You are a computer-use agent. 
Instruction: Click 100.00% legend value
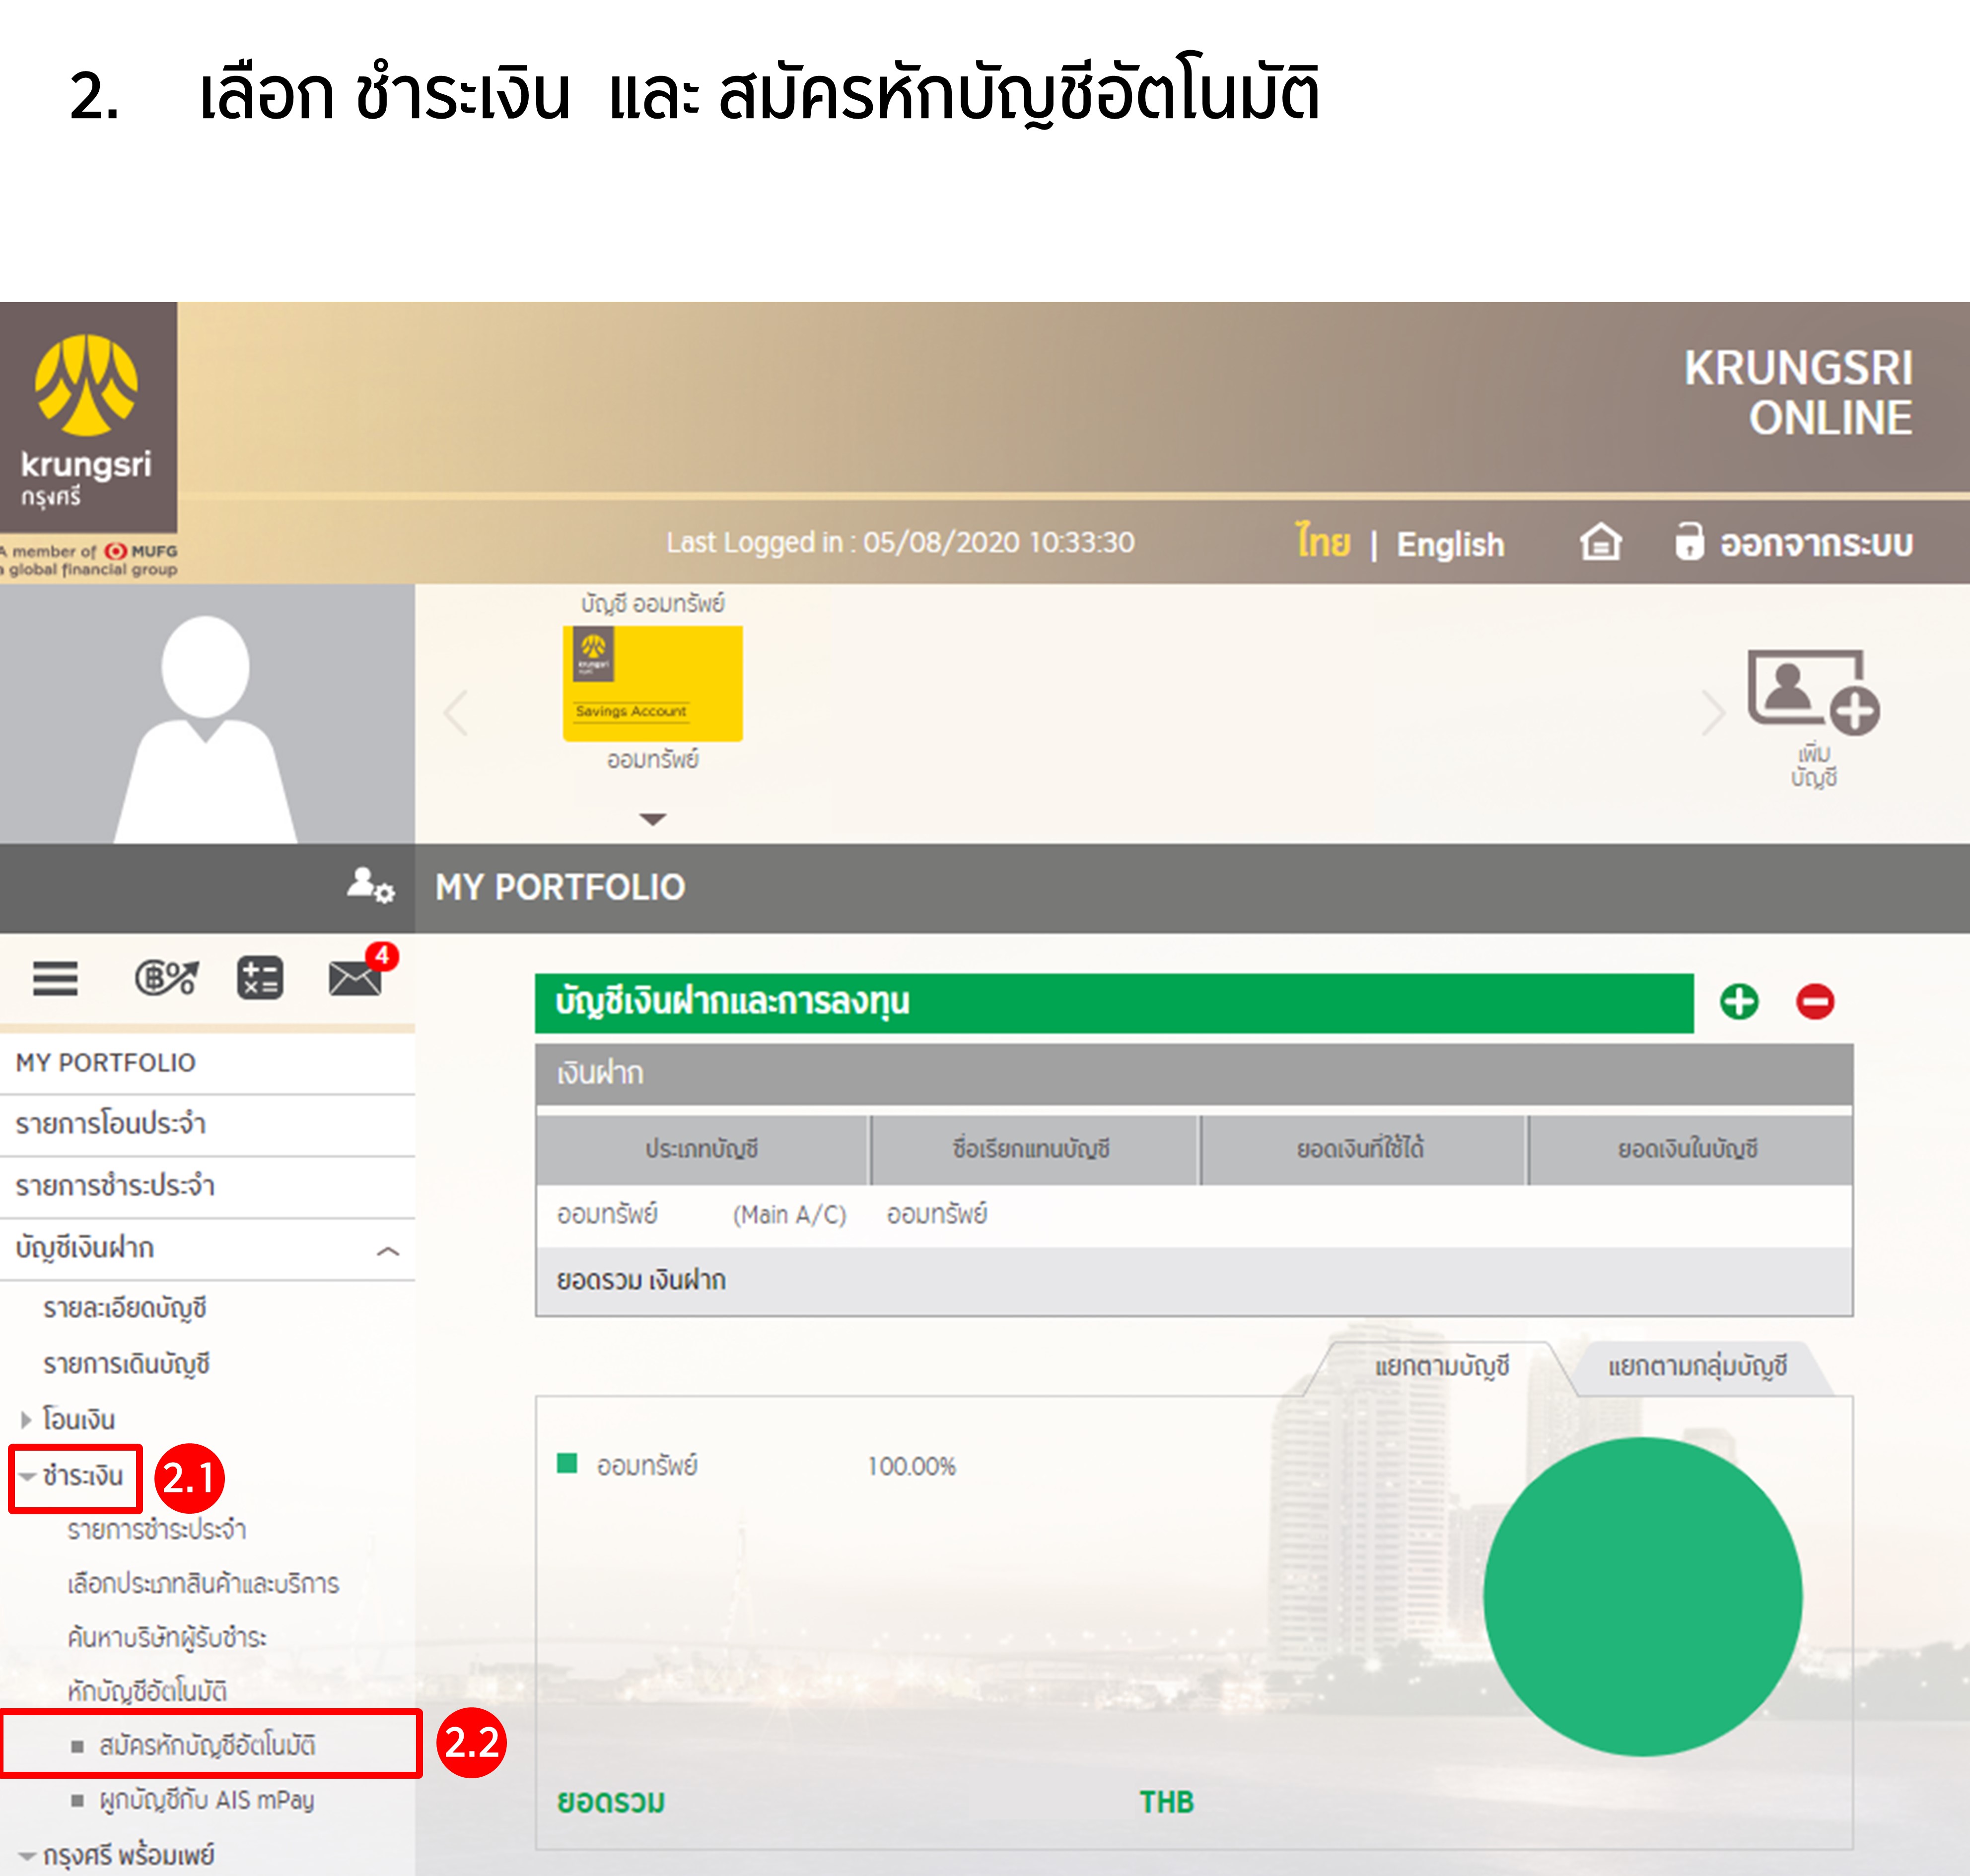coord(912,1467)
